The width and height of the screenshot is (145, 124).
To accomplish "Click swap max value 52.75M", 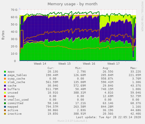I will point(136,96).
